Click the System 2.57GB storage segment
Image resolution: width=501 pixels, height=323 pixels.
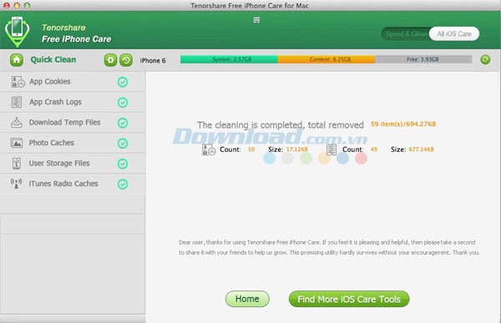pos(229,59)
